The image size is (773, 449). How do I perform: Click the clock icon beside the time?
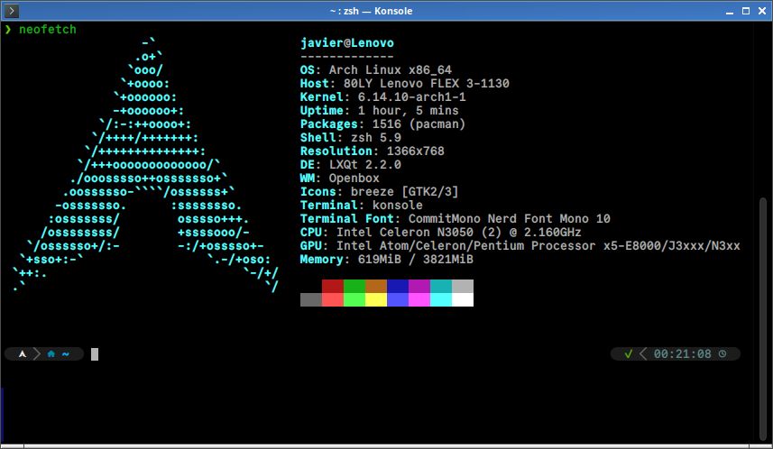click(722, 354)
